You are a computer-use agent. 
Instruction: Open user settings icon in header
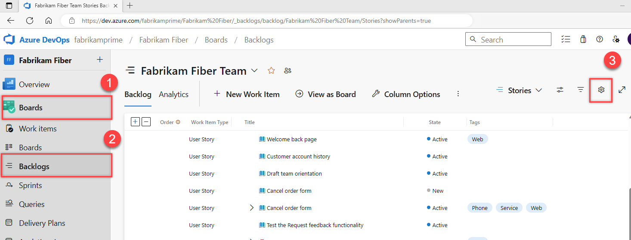pyautogui.click(x=616, y=39)
